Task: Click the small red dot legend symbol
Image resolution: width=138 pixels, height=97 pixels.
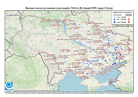Action: (129, 17)
